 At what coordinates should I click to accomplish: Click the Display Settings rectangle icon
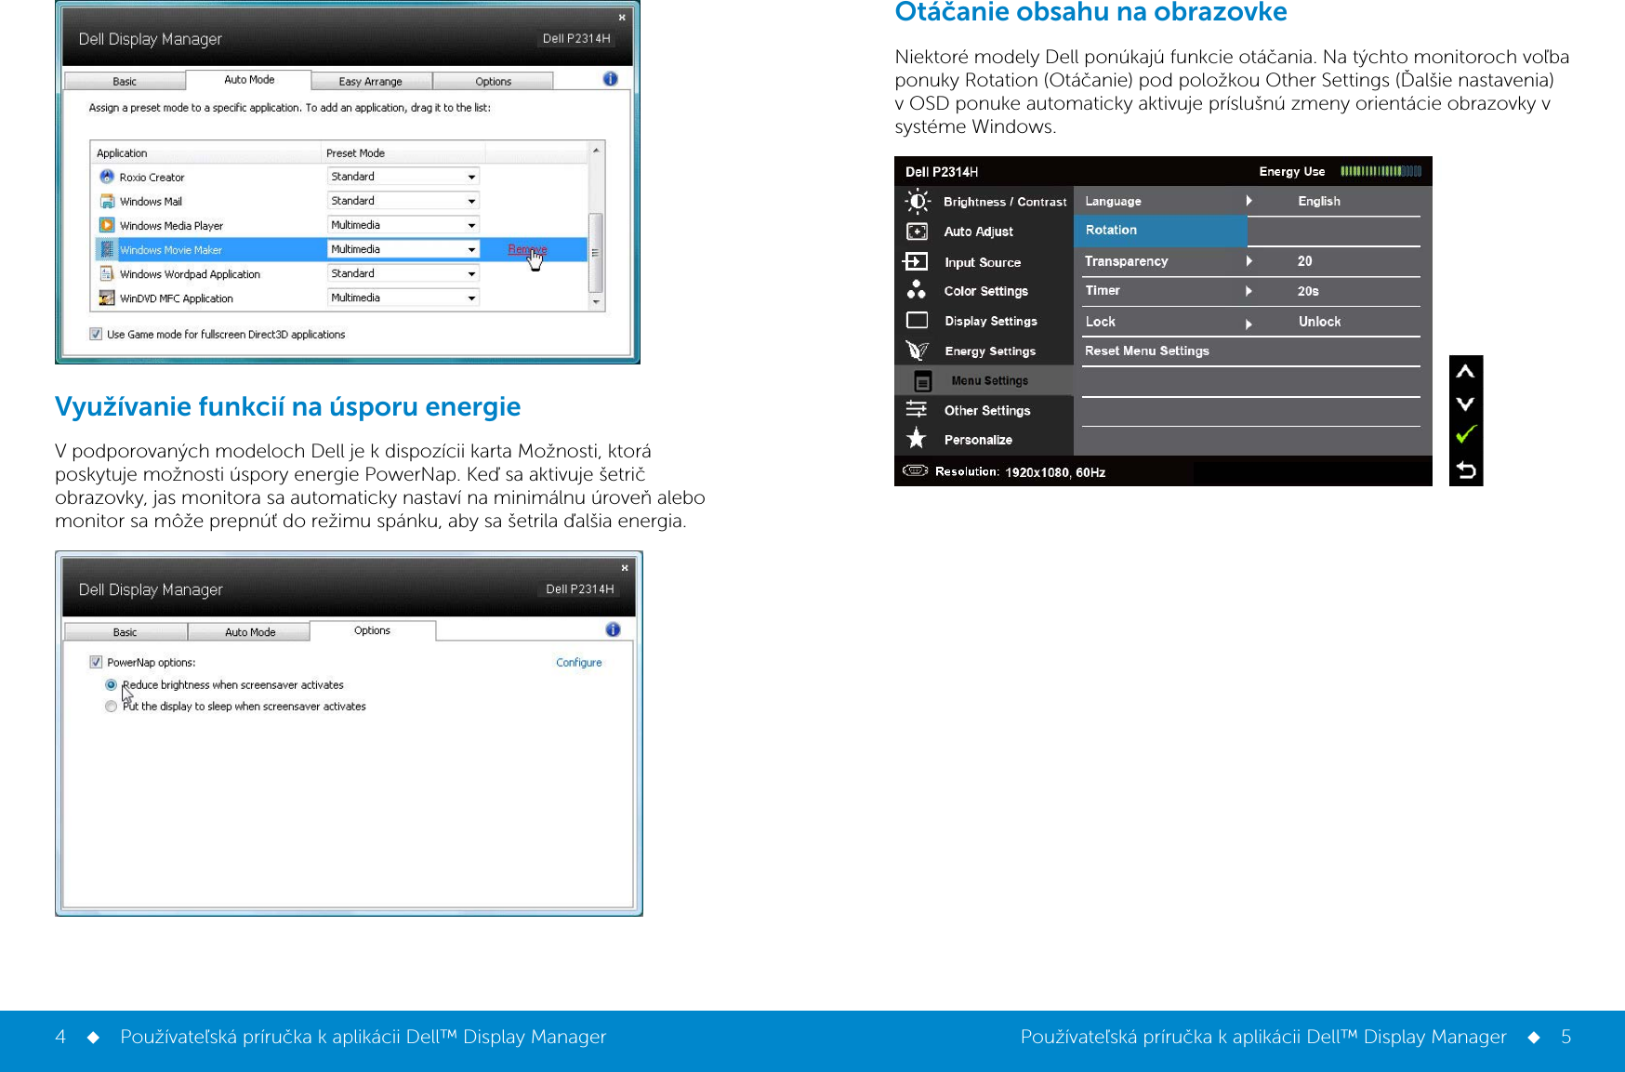click(x=917, y=321)
